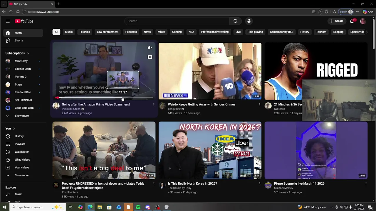
Task: Select the Gaming filter chip
Action: click(x=177, y=32)
